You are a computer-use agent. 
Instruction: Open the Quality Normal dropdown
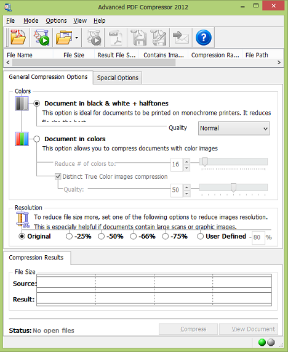(234, 128)
